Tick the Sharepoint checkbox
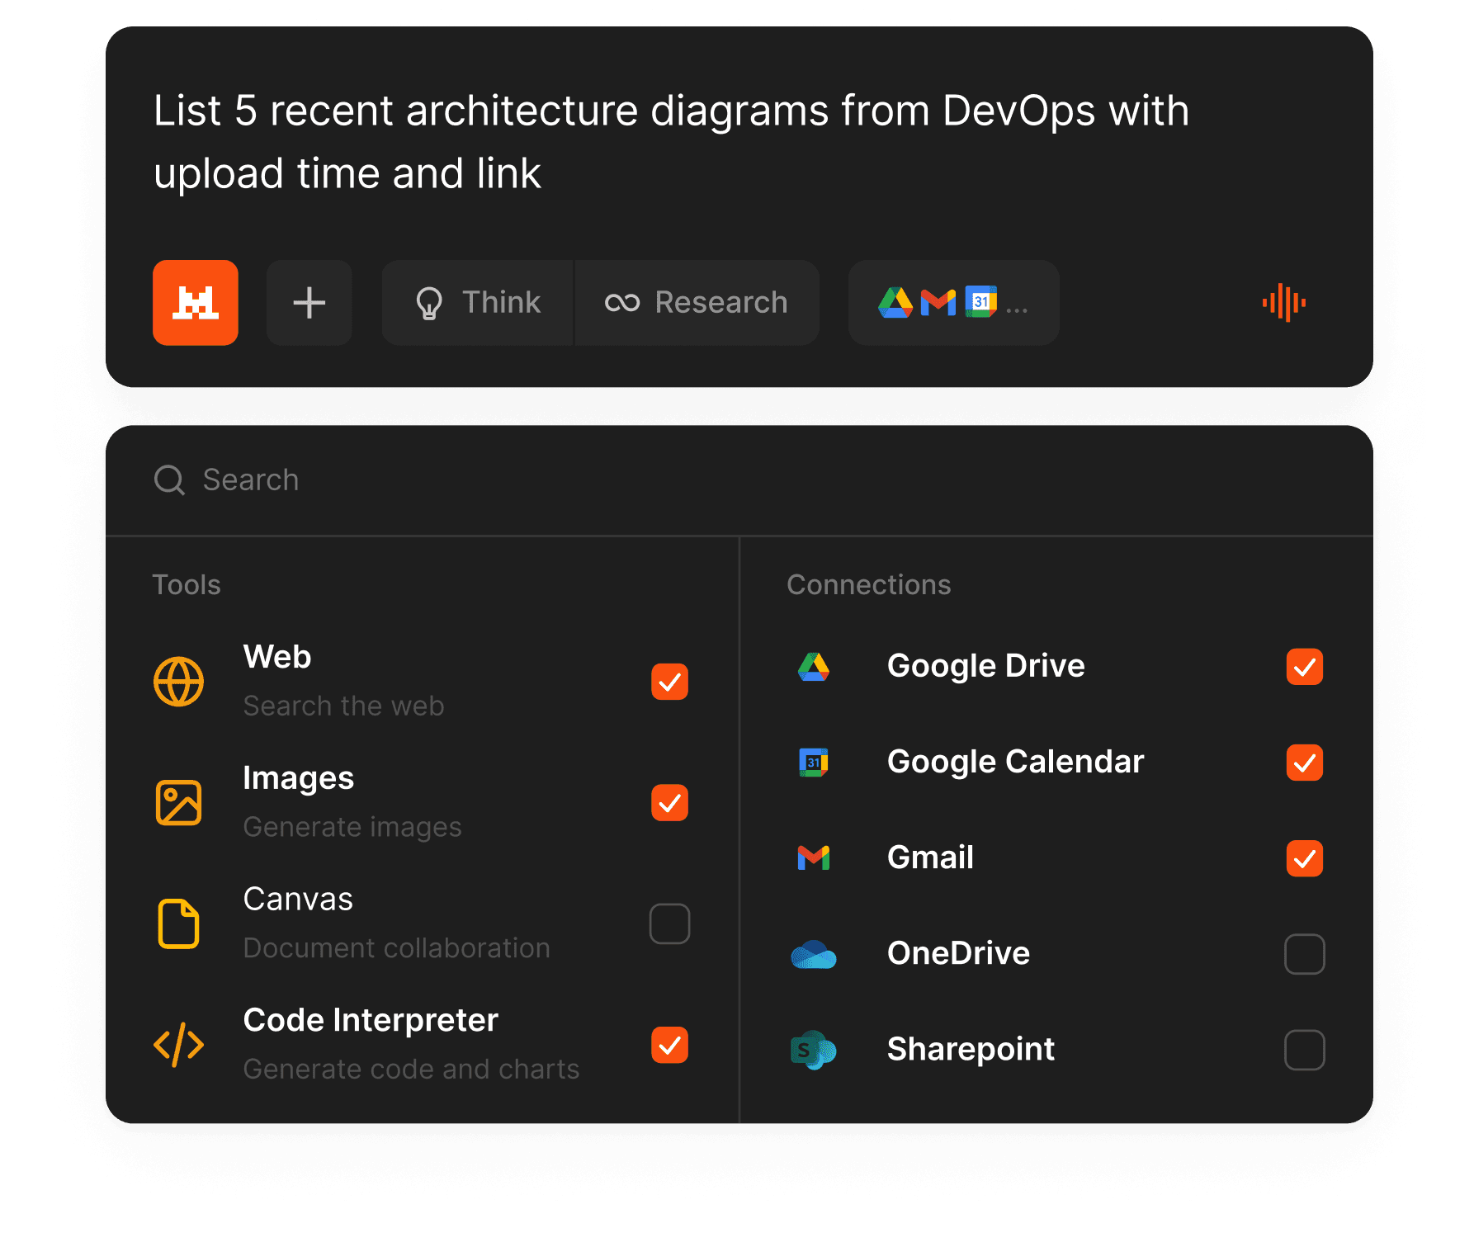Screen dimensions: 1474x1247 click(x=1304, y=1050)
